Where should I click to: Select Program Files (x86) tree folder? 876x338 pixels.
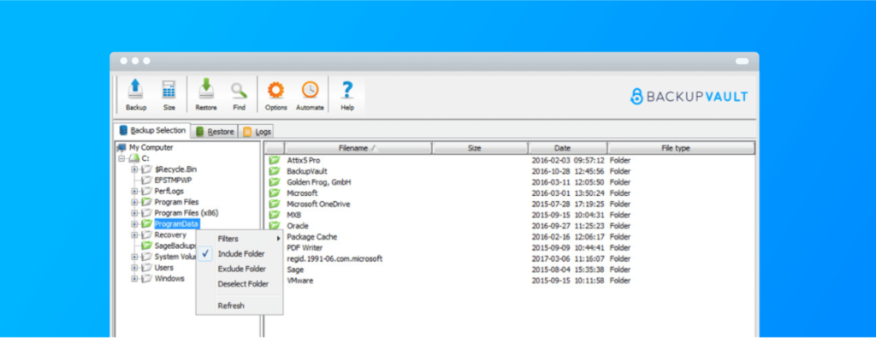(x=187, y=213)
